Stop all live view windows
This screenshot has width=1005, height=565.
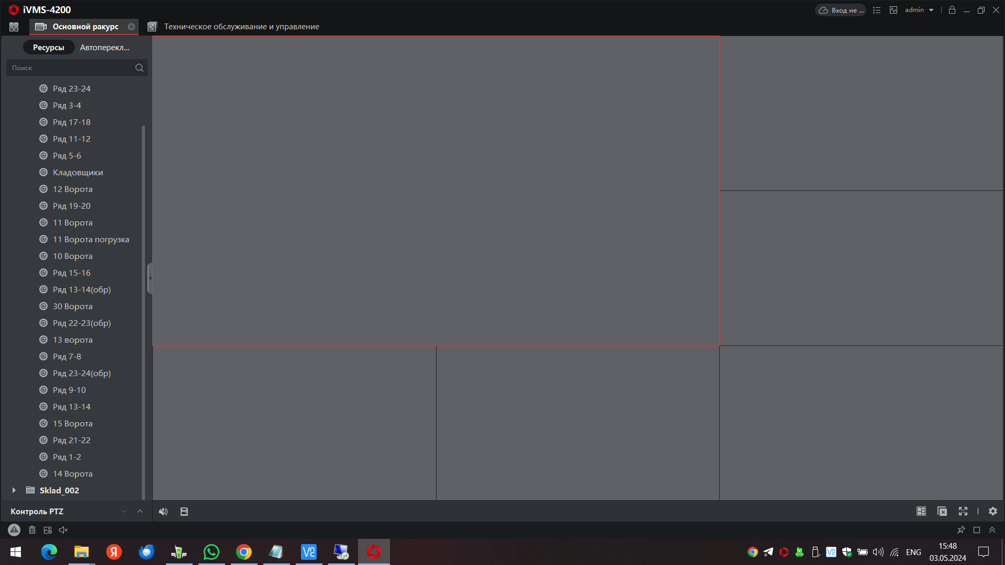coord(942,512)
